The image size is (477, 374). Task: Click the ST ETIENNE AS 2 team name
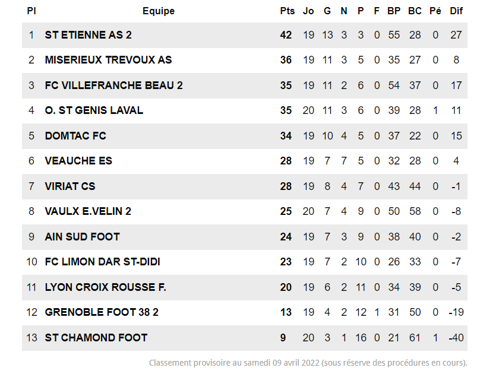[88, 35]
